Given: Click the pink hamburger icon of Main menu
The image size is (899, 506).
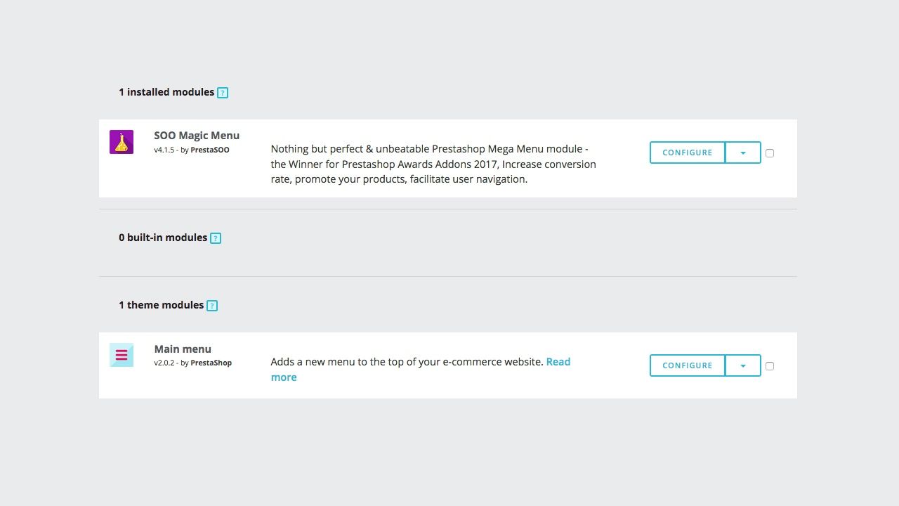Looking at the screenshot, I should (121, 355).
